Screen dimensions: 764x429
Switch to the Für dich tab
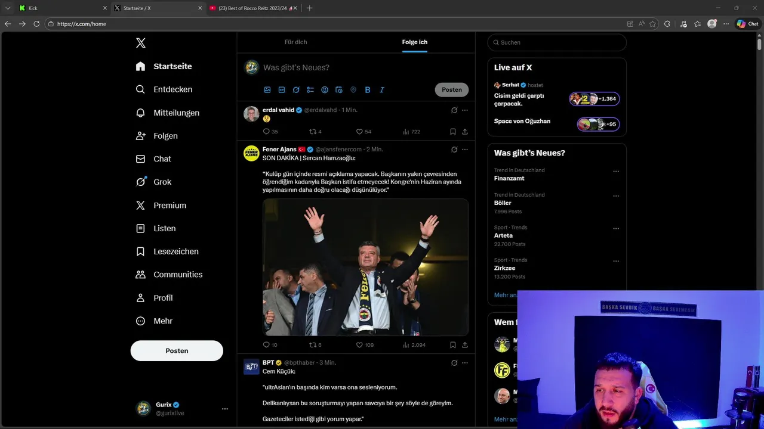click(295, 42)
